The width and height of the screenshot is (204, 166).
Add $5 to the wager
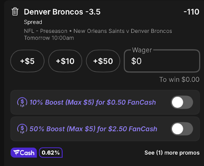[x=27, y=61]
